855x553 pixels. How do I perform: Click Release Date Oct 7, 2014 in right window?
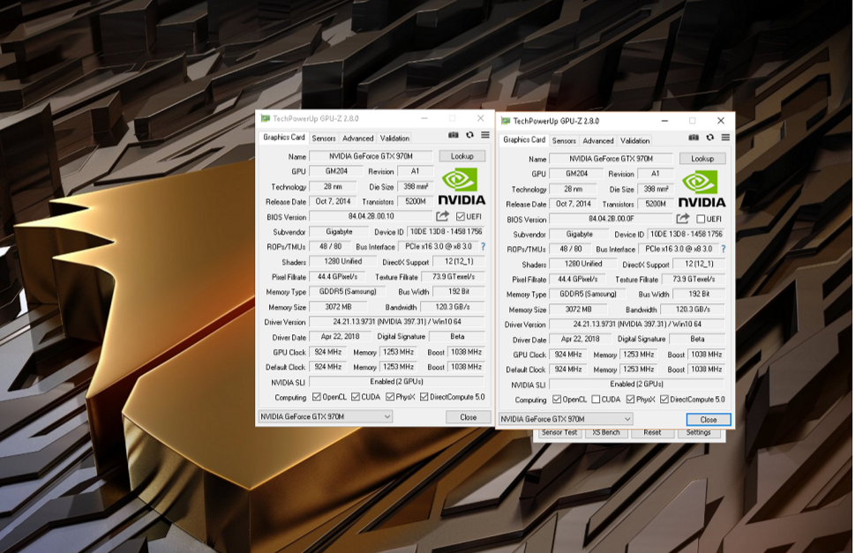[573, 204]
